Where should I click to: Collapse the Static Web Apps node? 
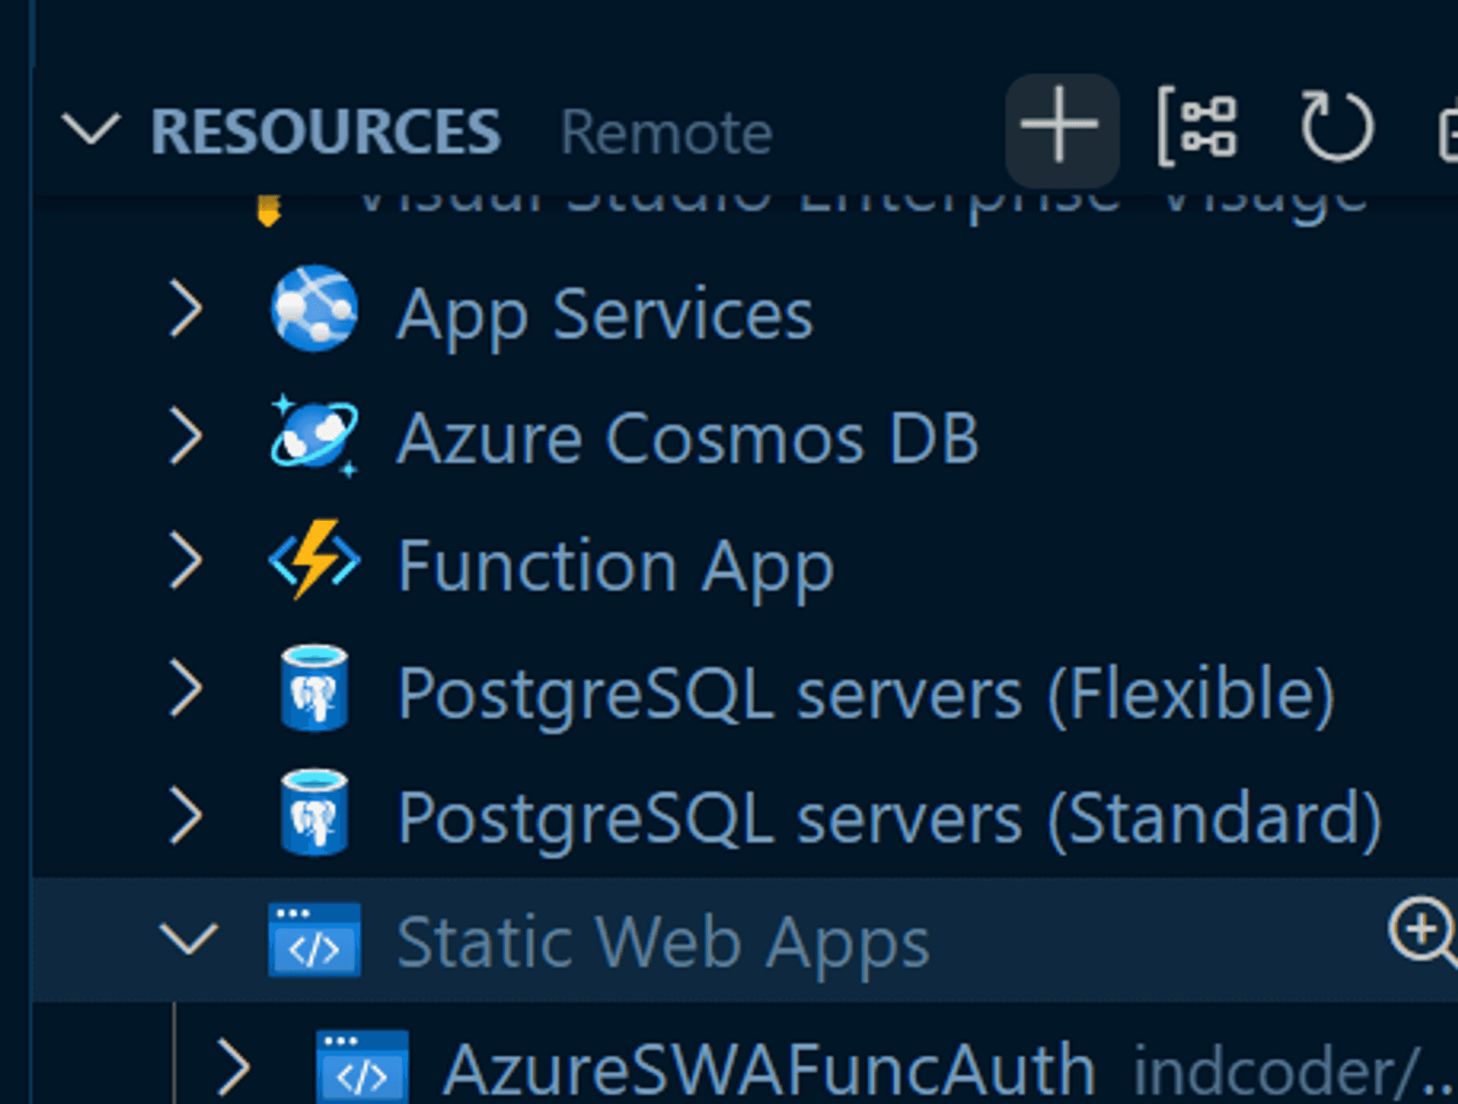[x=189, y=939]
